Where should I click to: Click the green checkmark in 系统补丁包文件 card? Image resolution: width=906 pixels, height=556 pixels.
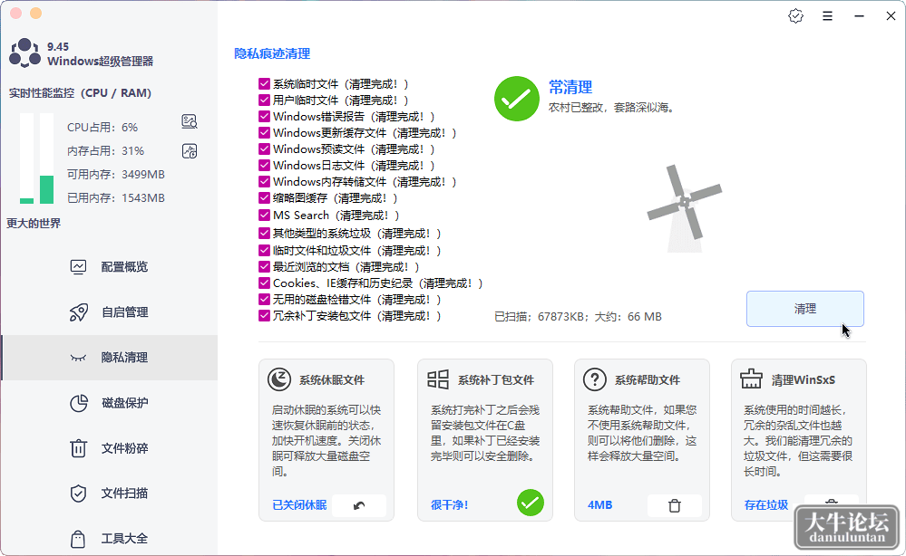tap(531, 503)
